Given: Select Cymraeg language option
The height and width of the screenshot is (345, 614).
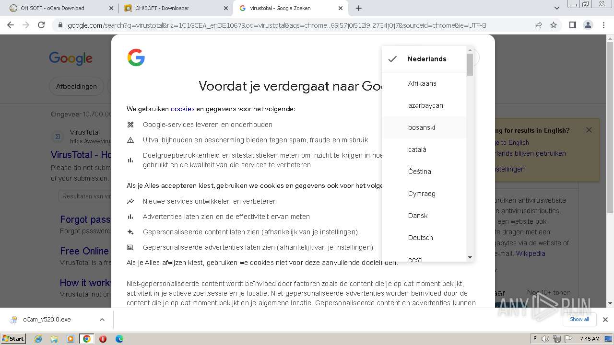Looking at the screenshot, I should tap(424, 194).
